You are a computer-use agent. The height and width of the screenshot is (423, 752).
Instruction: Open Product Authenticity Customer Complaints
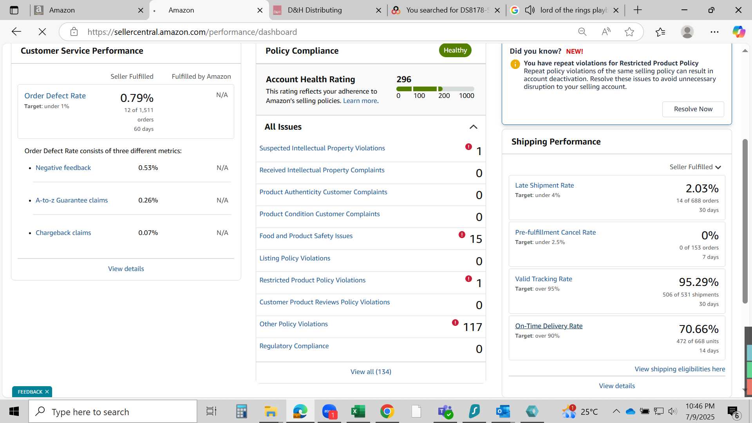[323, 192]
